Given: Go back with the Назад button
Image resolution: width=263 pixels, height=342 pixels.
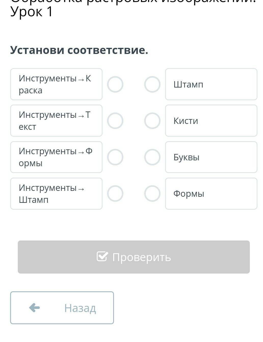Looking at the screenshot, I should (62, 308).
